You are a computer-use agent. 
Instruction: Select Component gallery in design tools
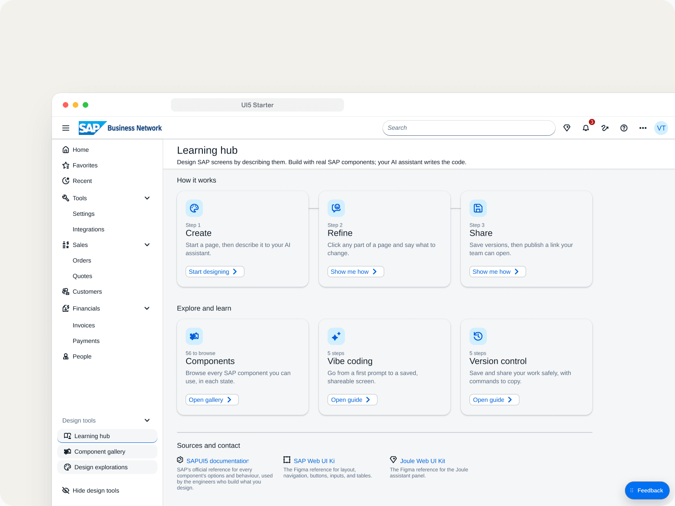(x=107, y=452)
